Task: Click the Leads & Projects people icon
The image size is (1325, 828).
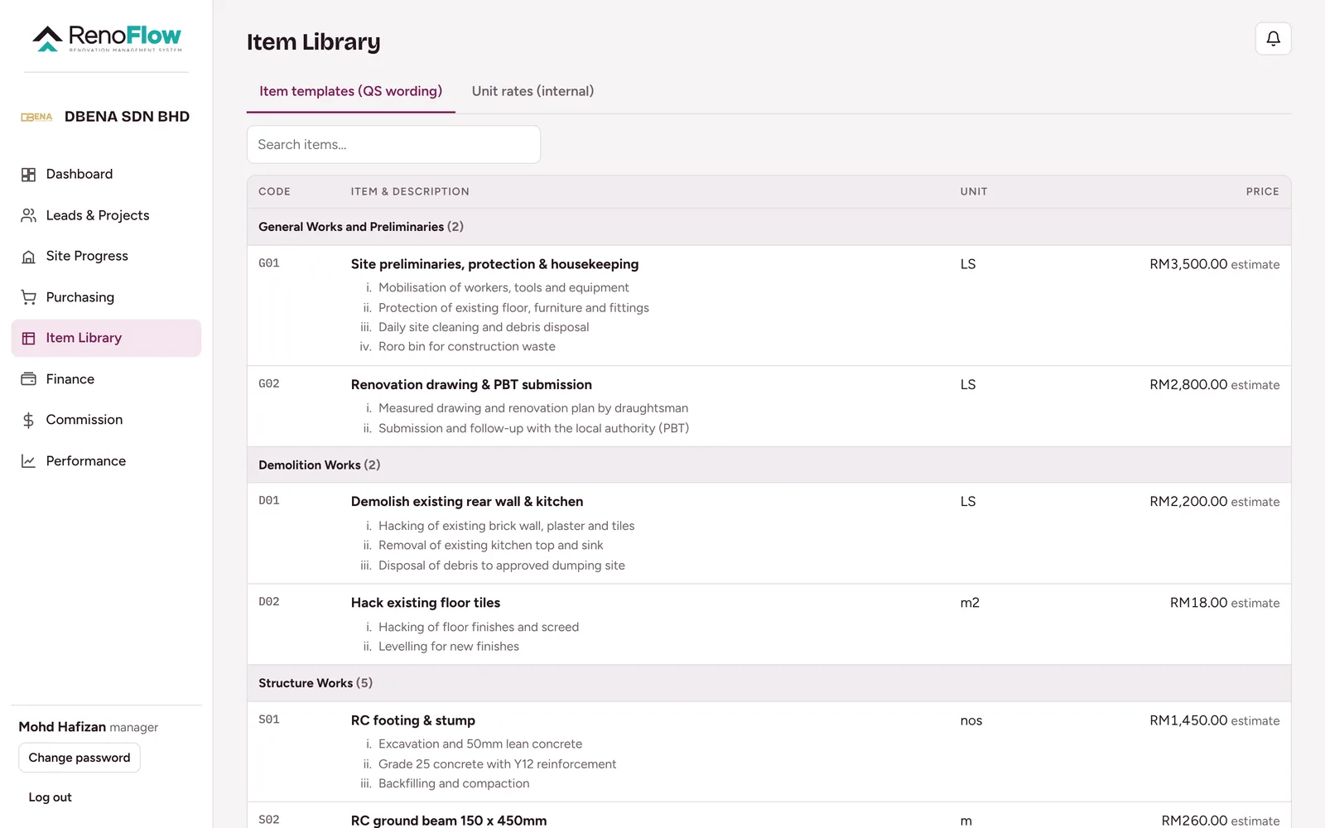Action: coord(28,215)
